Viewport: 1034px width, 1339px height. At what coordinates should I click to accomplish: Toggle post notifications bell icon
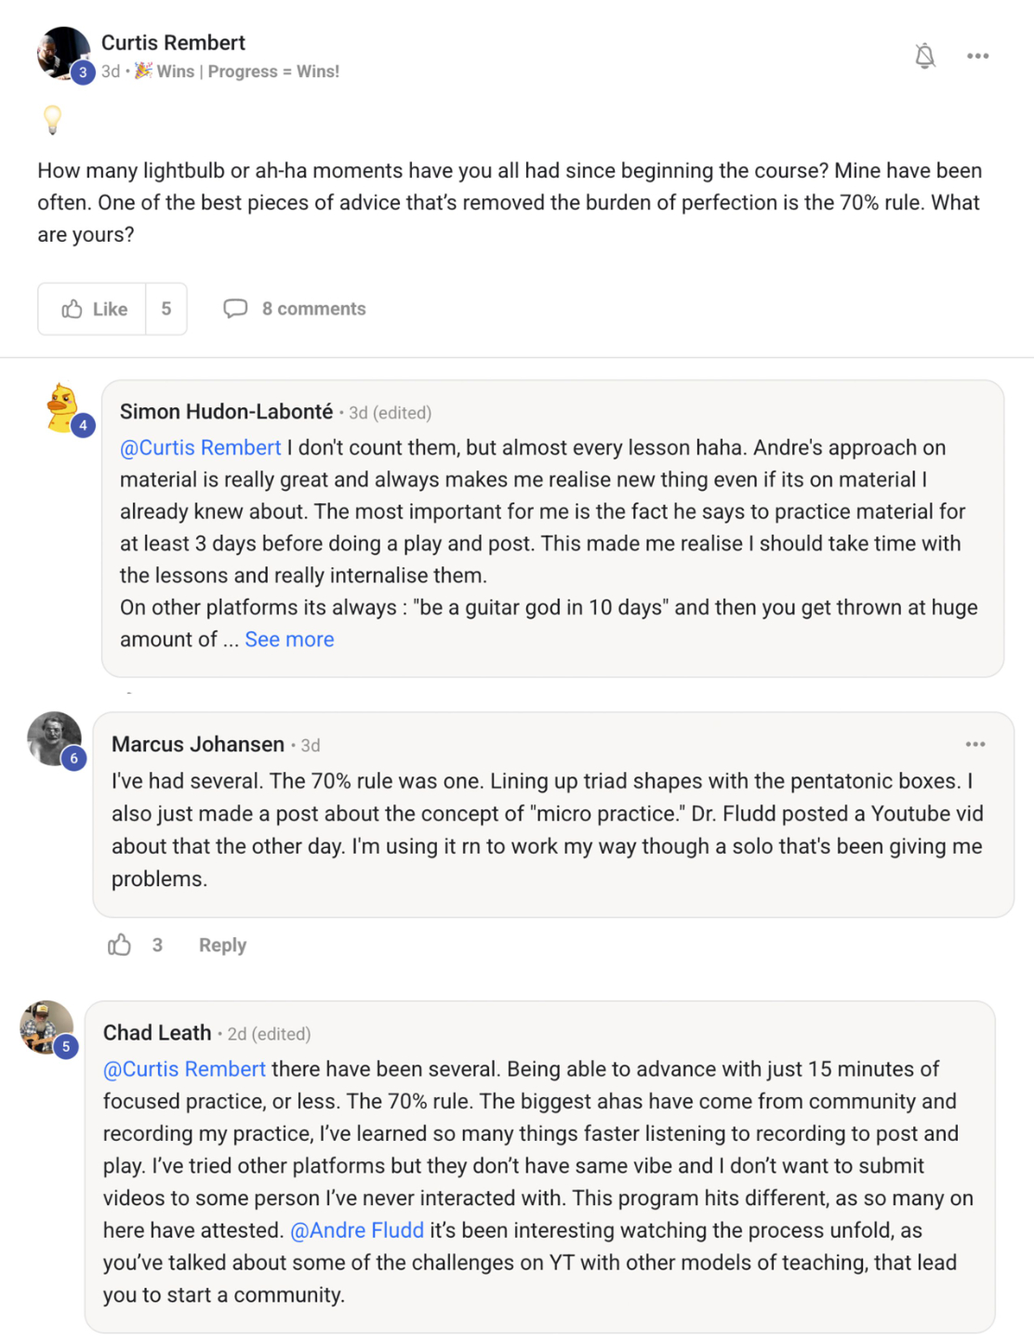coord(924,56)
